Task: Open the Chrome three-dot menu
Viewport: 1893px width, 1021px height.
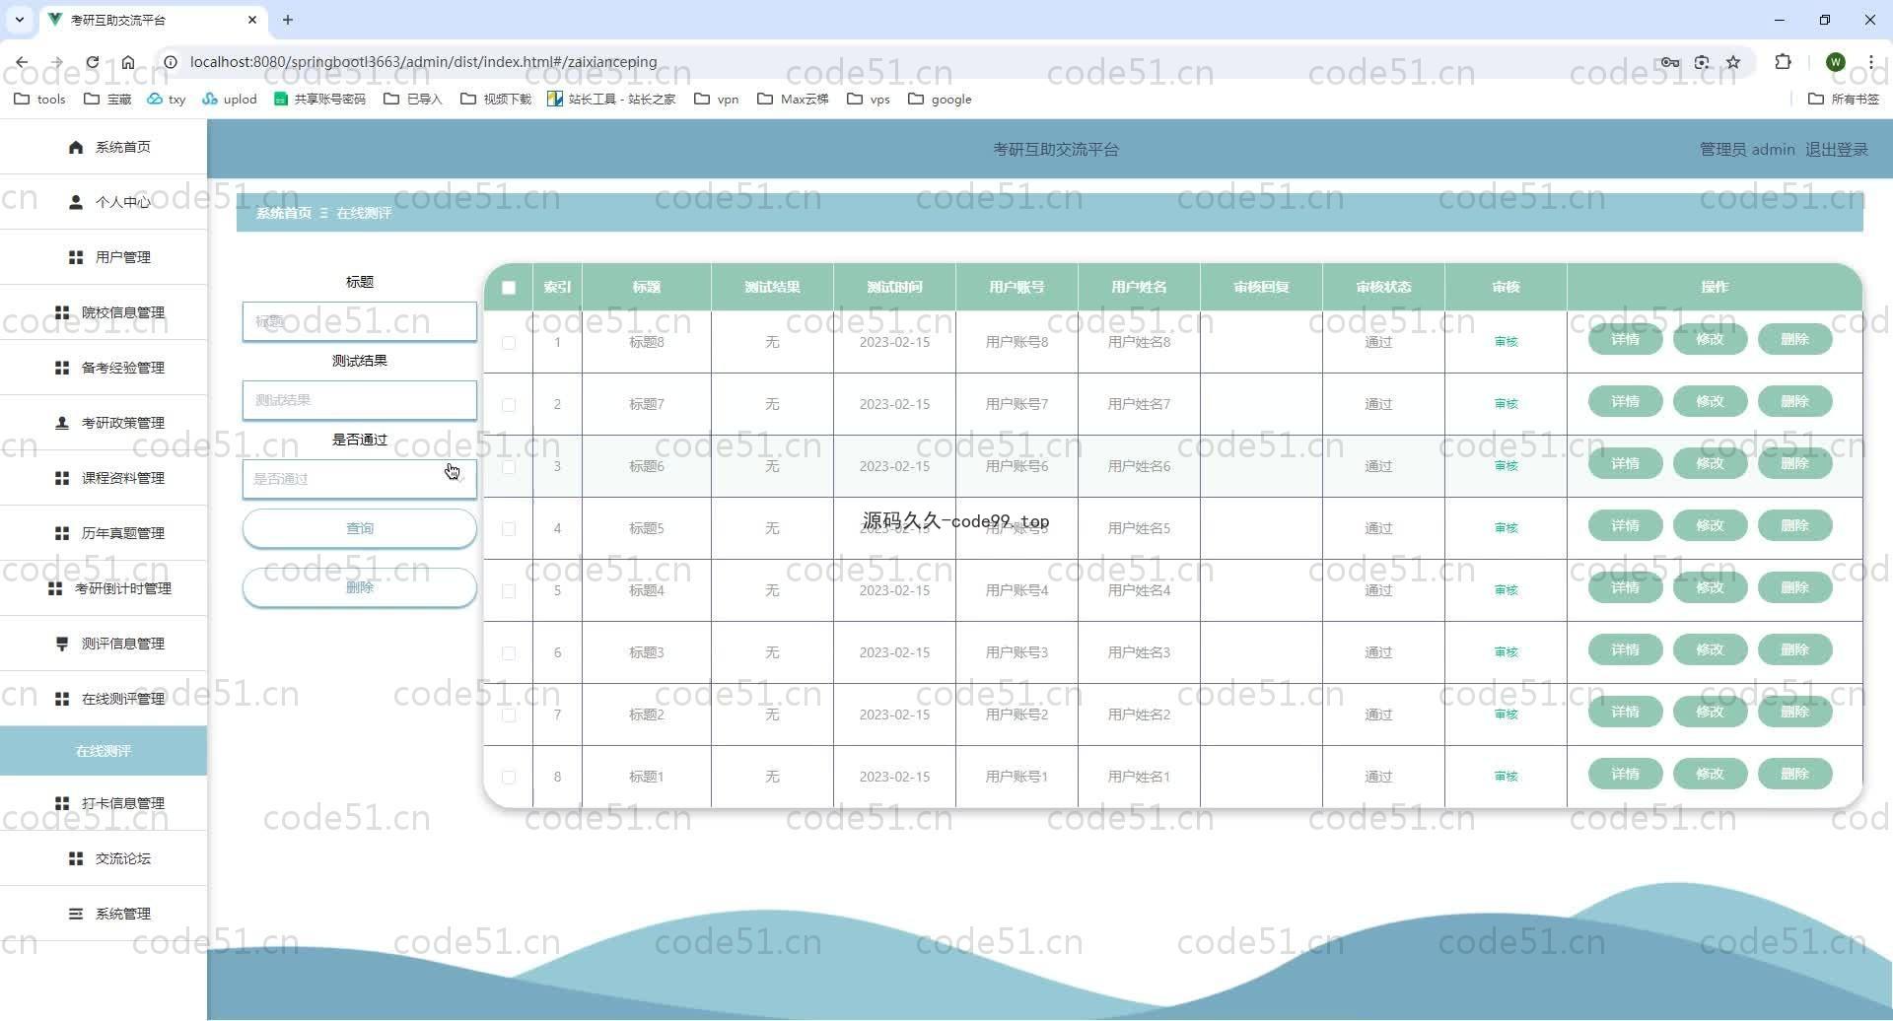Action: pos(1870,62)
